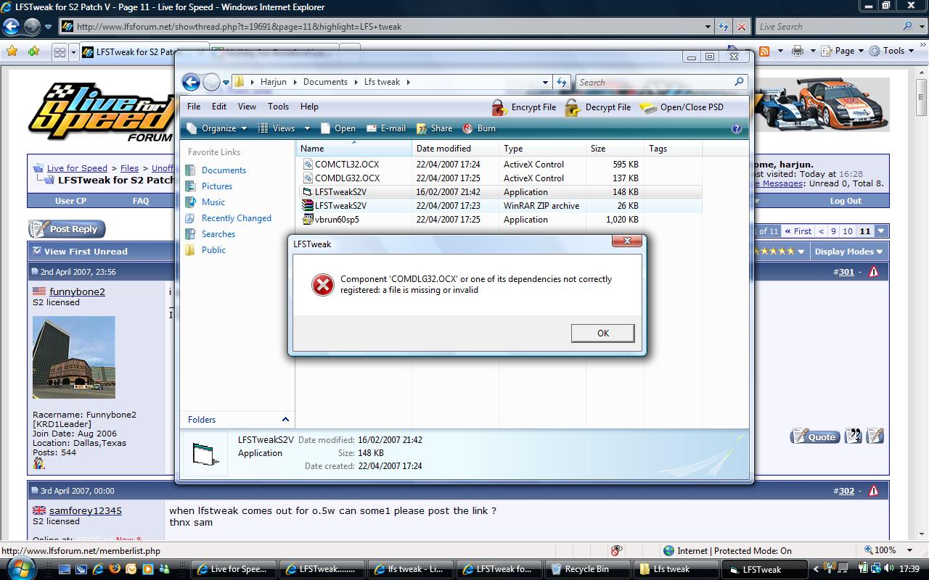
Task: Click the Decrypt File toolbar button
Action: click(x=598, y=107)
